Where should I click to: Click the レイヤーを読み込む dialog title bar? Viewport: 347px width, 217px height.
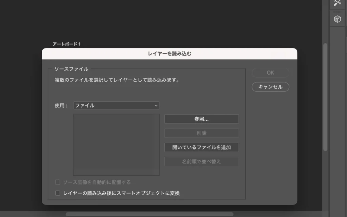[169, 54]
